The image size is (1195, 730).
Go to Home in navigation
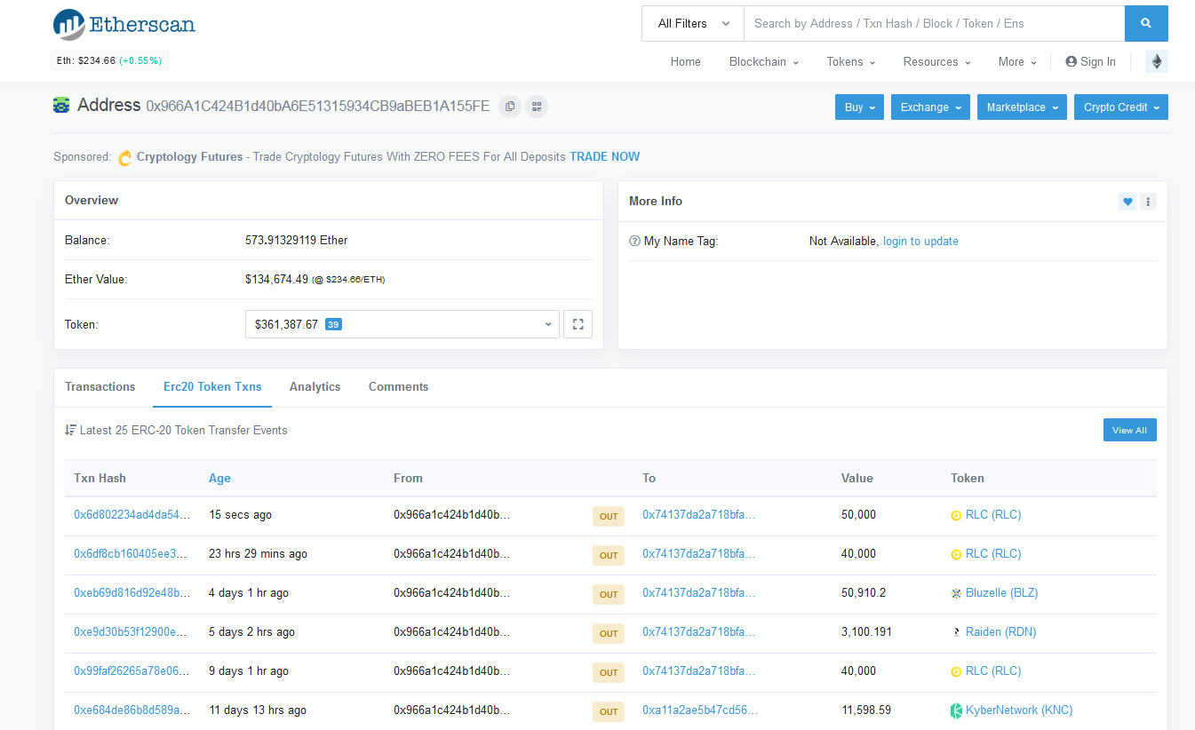point(686,61)
